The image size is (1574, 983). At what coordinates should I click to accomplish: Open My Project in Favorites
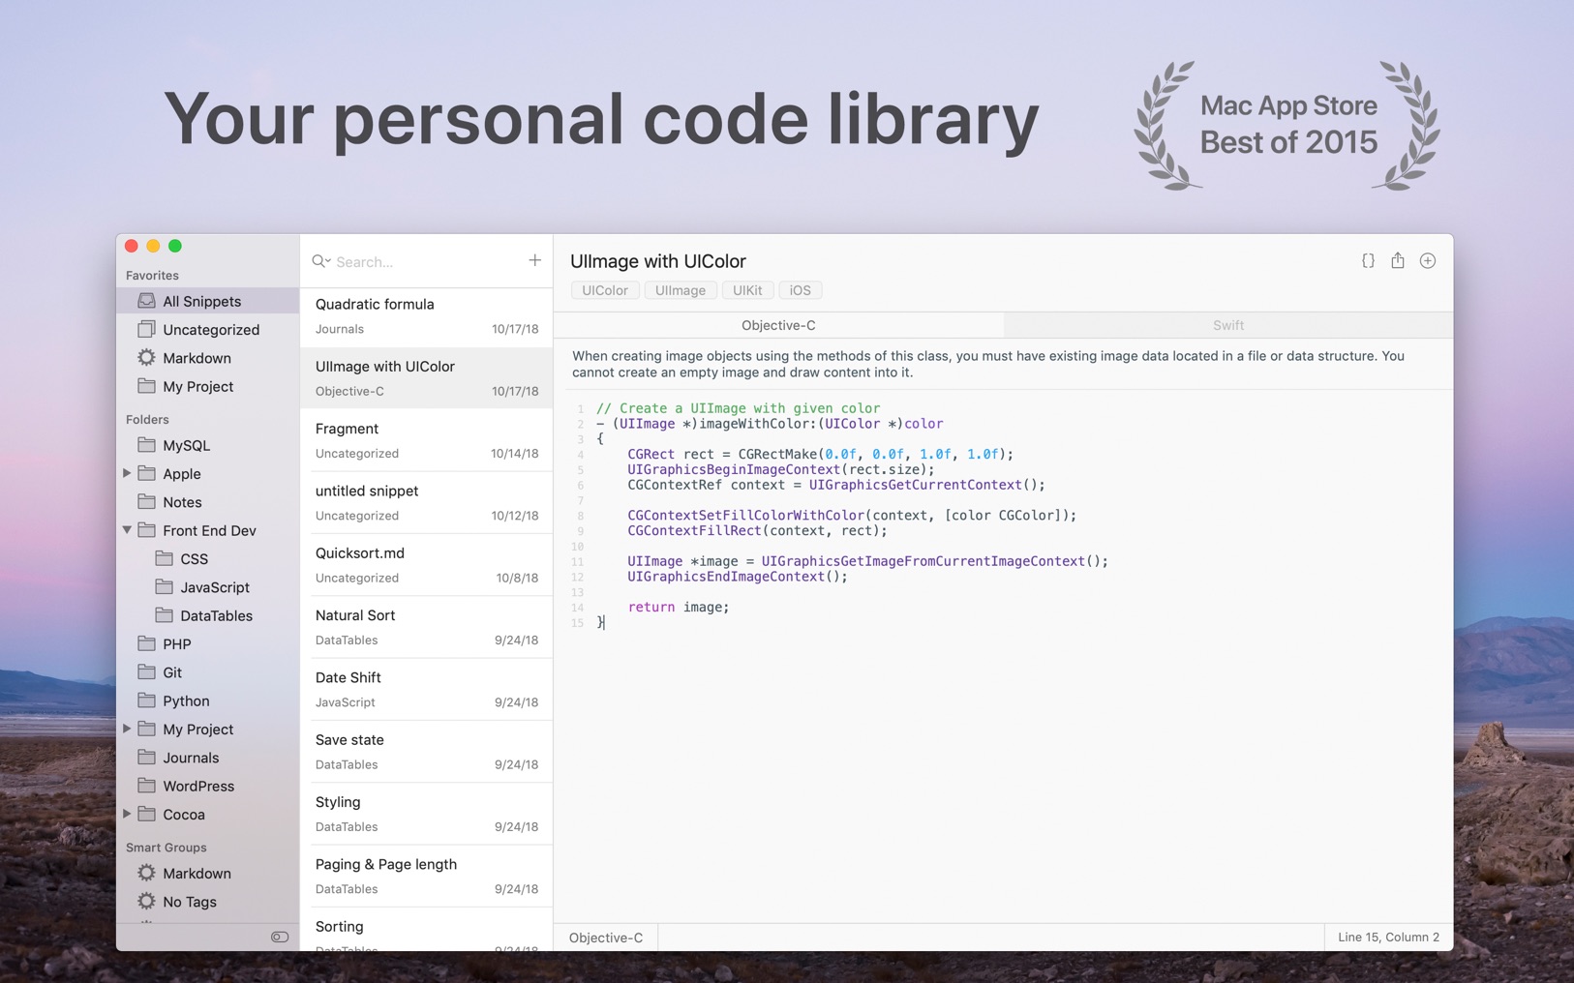pos(208,386)
